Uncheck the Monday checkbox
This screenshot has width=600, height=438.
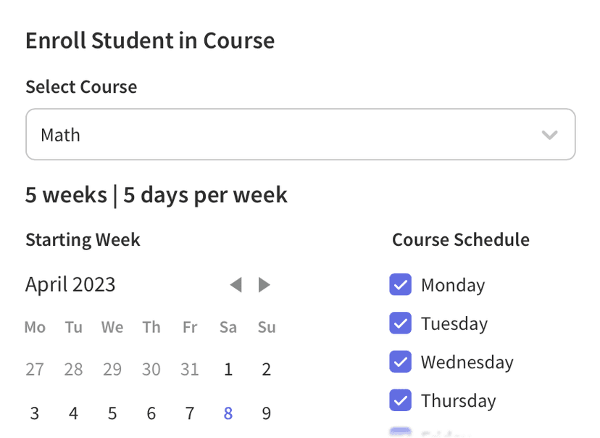[400, 285]
